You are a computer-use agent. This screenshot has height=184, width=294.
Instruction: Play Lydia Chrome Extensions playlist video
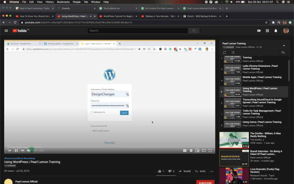(254, 69)
